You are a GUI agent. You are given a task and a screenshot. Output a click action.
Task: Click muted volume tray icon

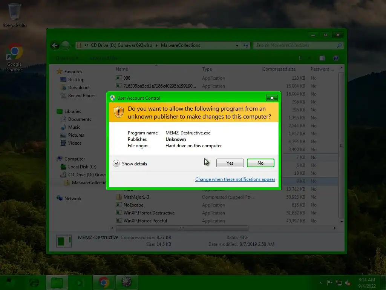pyautogui.click(x=348, y=283)
